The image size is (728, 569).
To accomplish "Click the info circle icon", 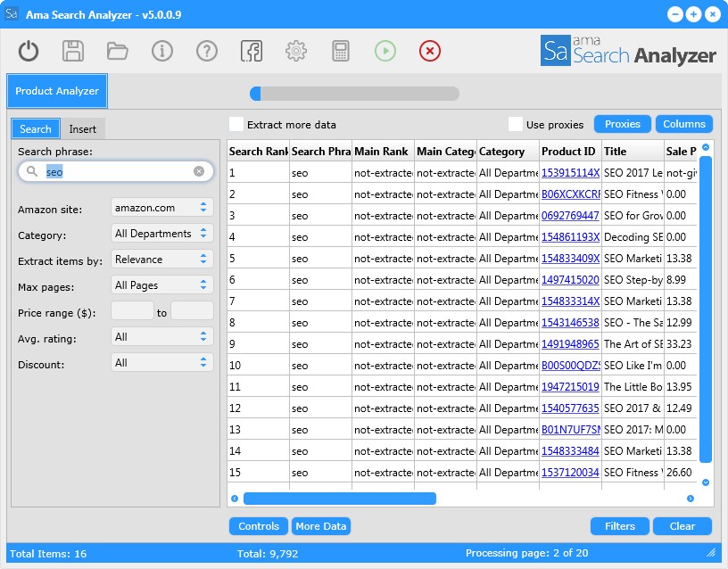I will tap(162, 51).
